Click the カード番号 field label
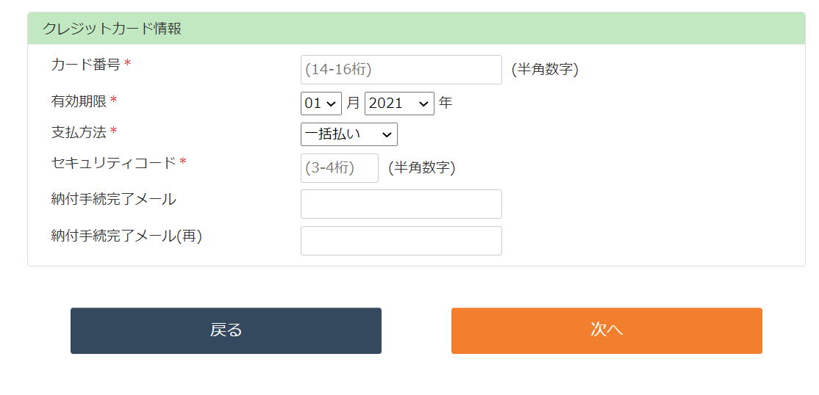Viewport: 819px width, 395px height. click(x=85, y=65)
